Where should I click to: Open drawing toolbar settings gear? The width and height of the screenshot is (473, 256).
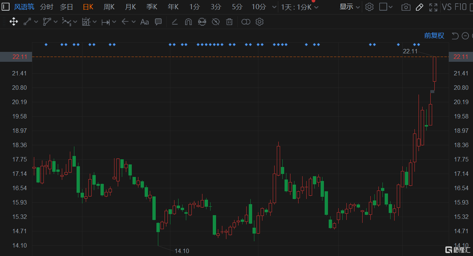(x=260, y=22)
